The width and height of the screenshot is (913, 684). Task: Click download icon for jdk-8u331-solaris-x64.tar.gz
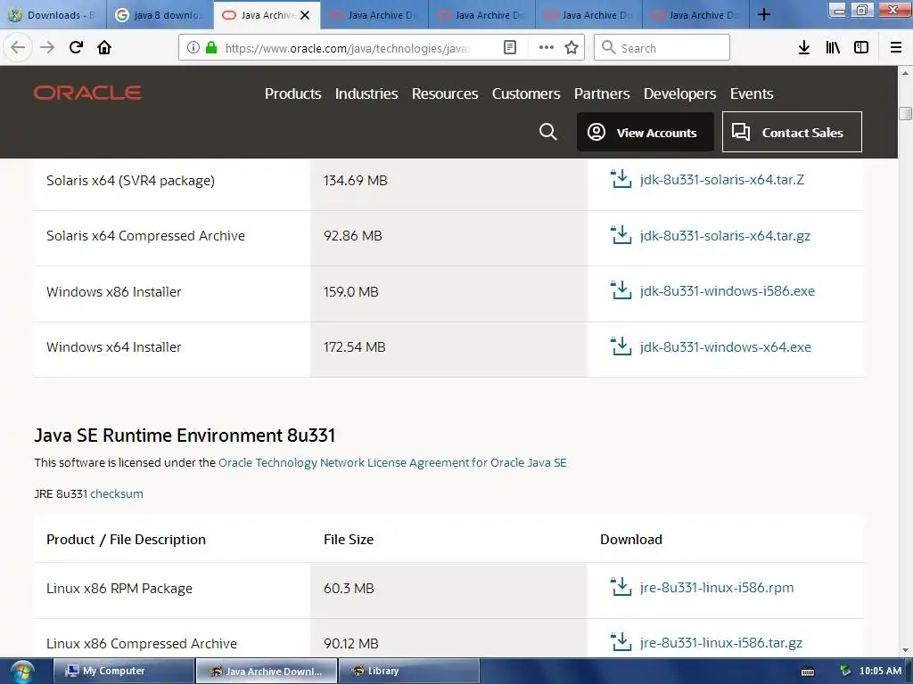tap(621, 235)
